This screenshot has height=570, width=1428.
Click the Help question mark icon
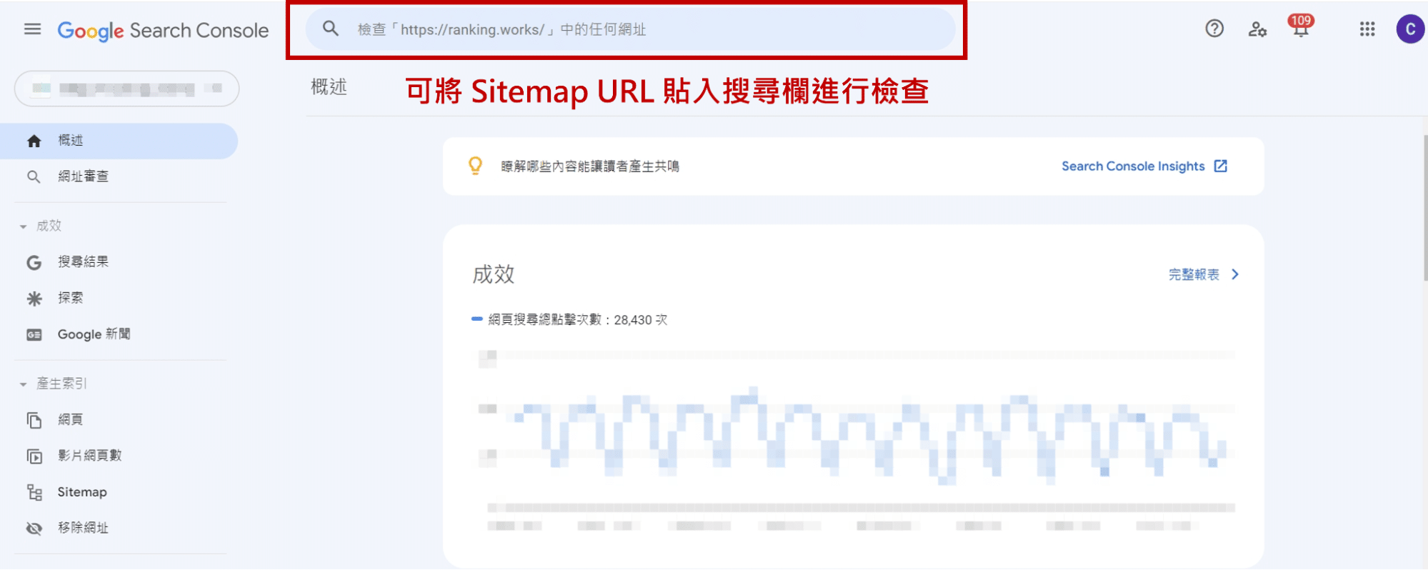point(1214,29)
